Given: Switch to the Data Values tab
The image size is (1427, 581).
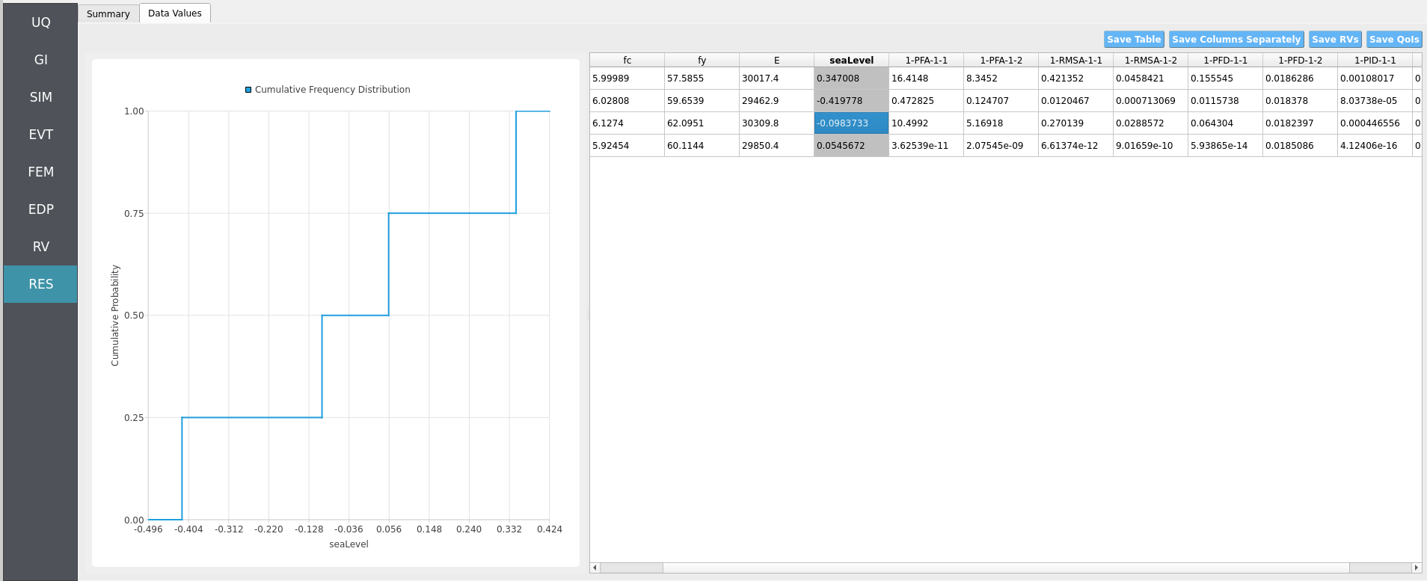Looking at the screenshot, I should tap(175, 13).
